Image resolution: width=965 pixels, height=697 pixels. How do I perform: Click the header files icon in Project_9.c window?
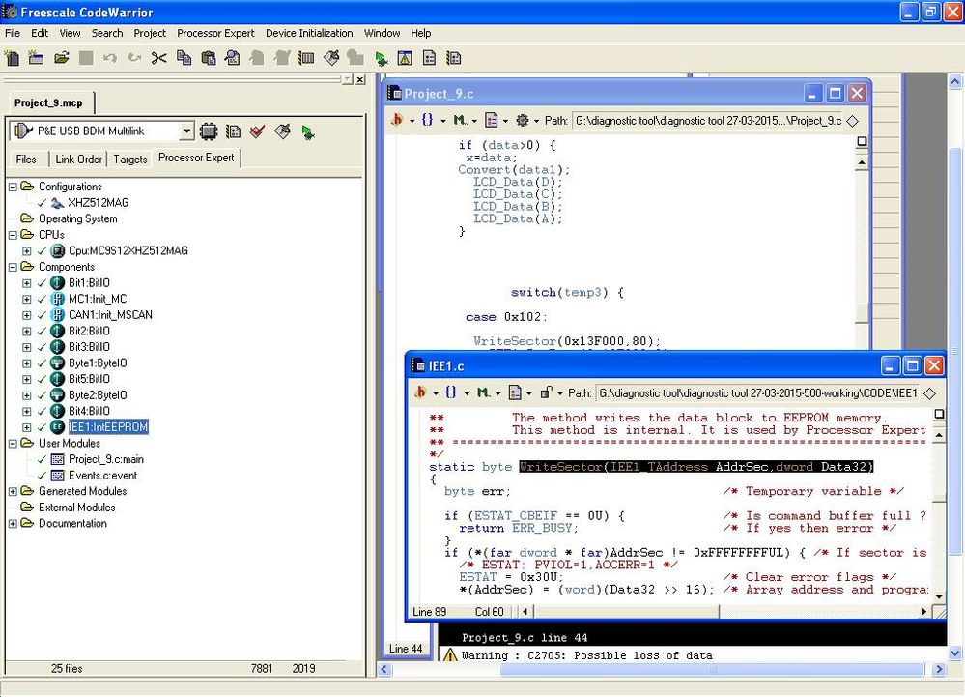click(x=397, y=120)
